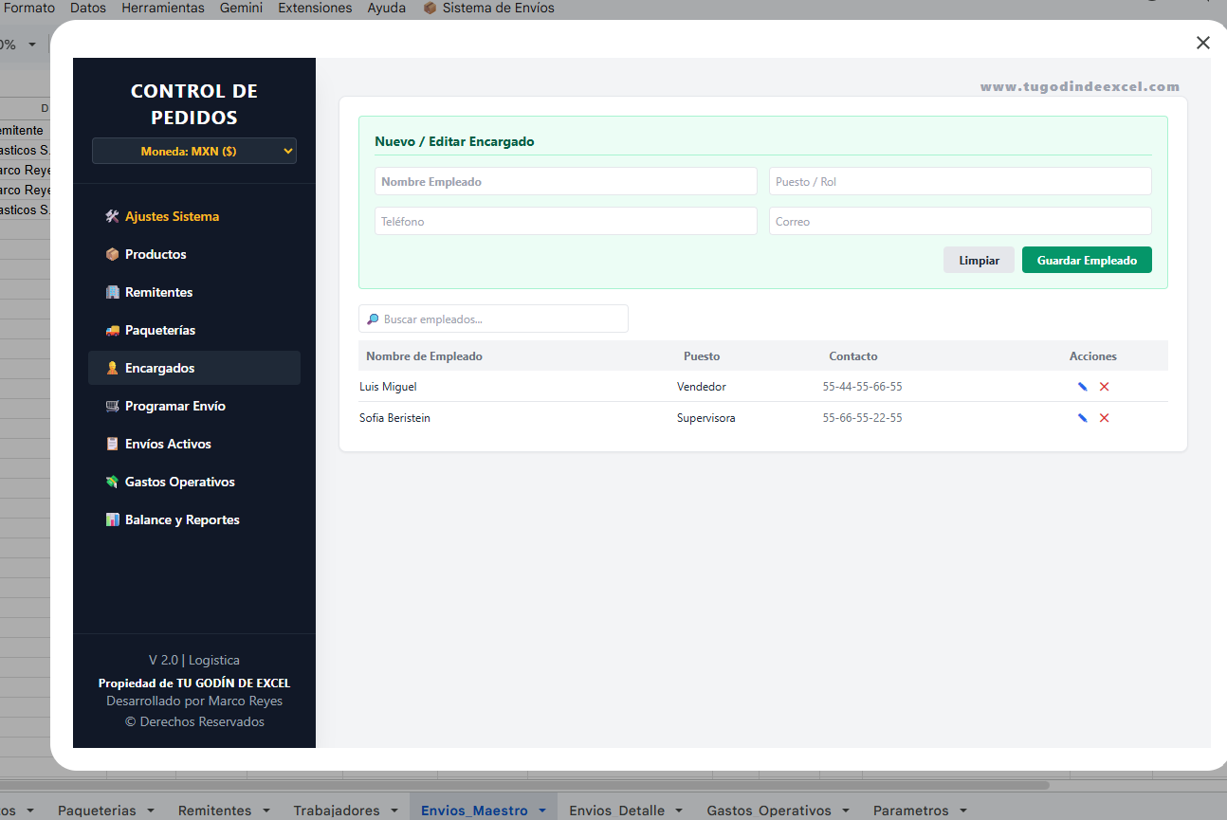Switch to the Gastos_Operativos sheet tab
The image size is (1227, 820).
coord(769,811)
